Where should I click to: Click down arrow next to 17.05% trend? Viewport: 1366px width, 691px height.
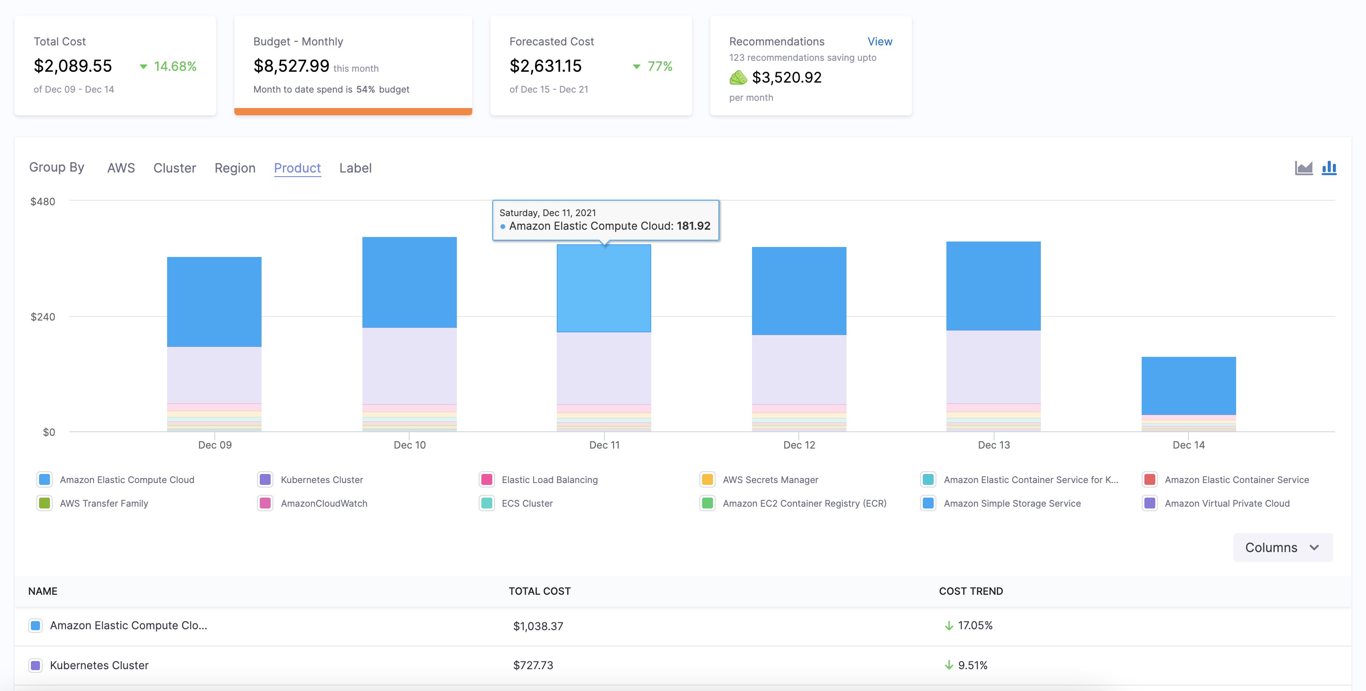coord(949,626)
